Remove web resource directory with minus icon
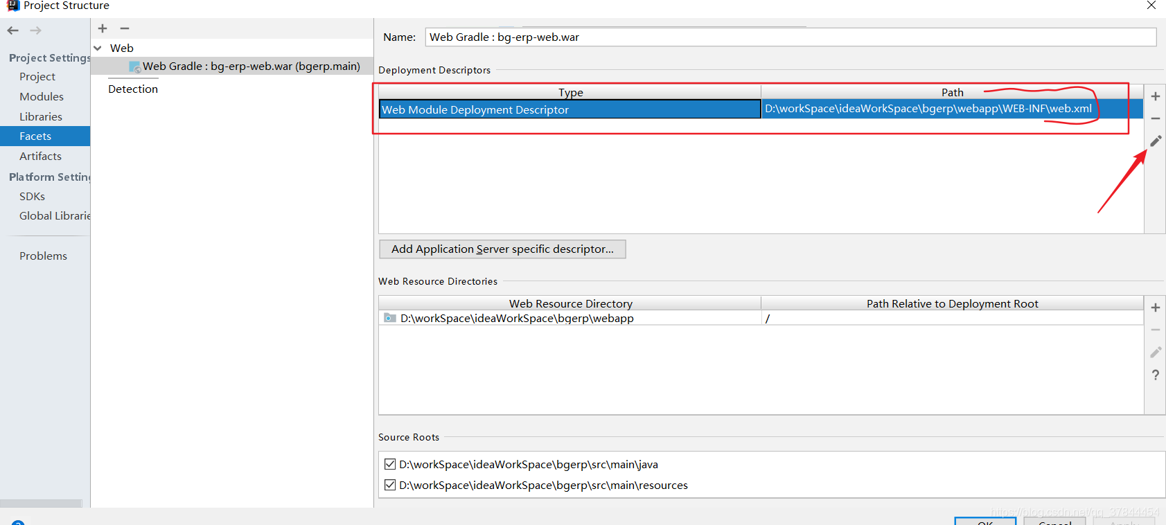The image size is (1166, 525). point(1156,330)
